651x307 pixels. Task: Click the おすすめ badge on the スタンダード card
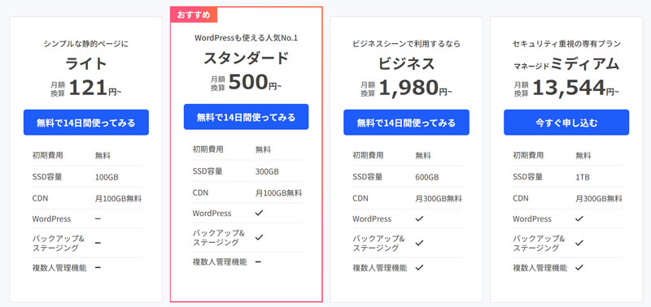194,15
